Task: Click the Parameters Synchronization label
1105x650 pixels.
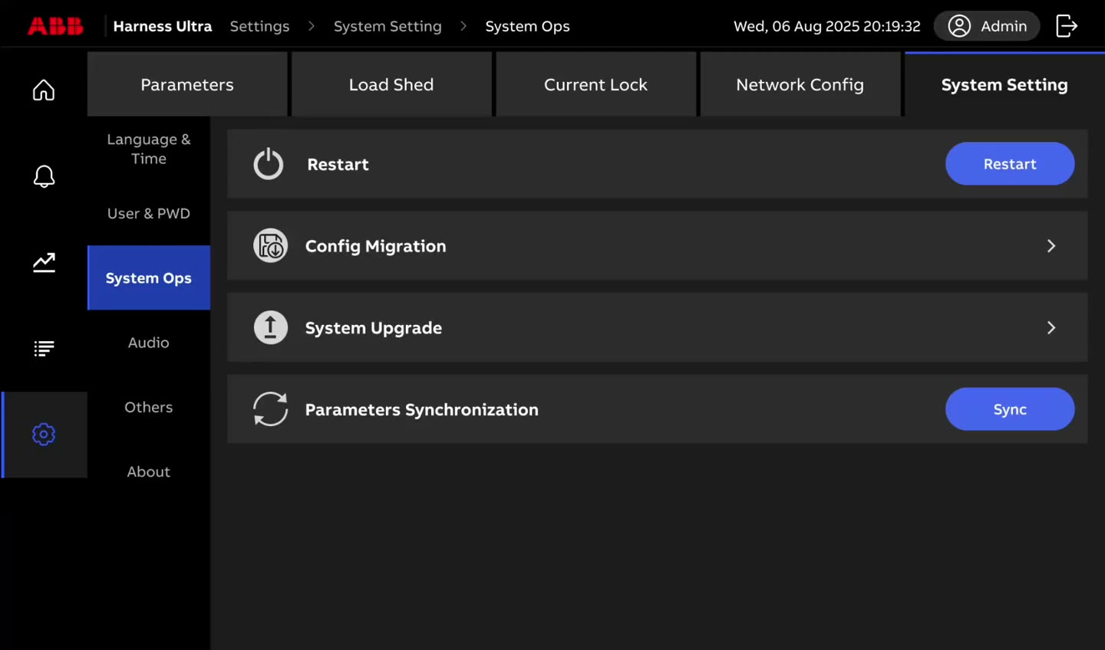Action: pos(422,409)
